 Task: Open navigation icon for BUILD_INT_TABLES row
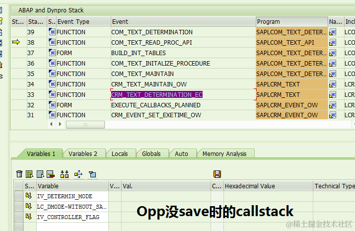coord(333,53)
